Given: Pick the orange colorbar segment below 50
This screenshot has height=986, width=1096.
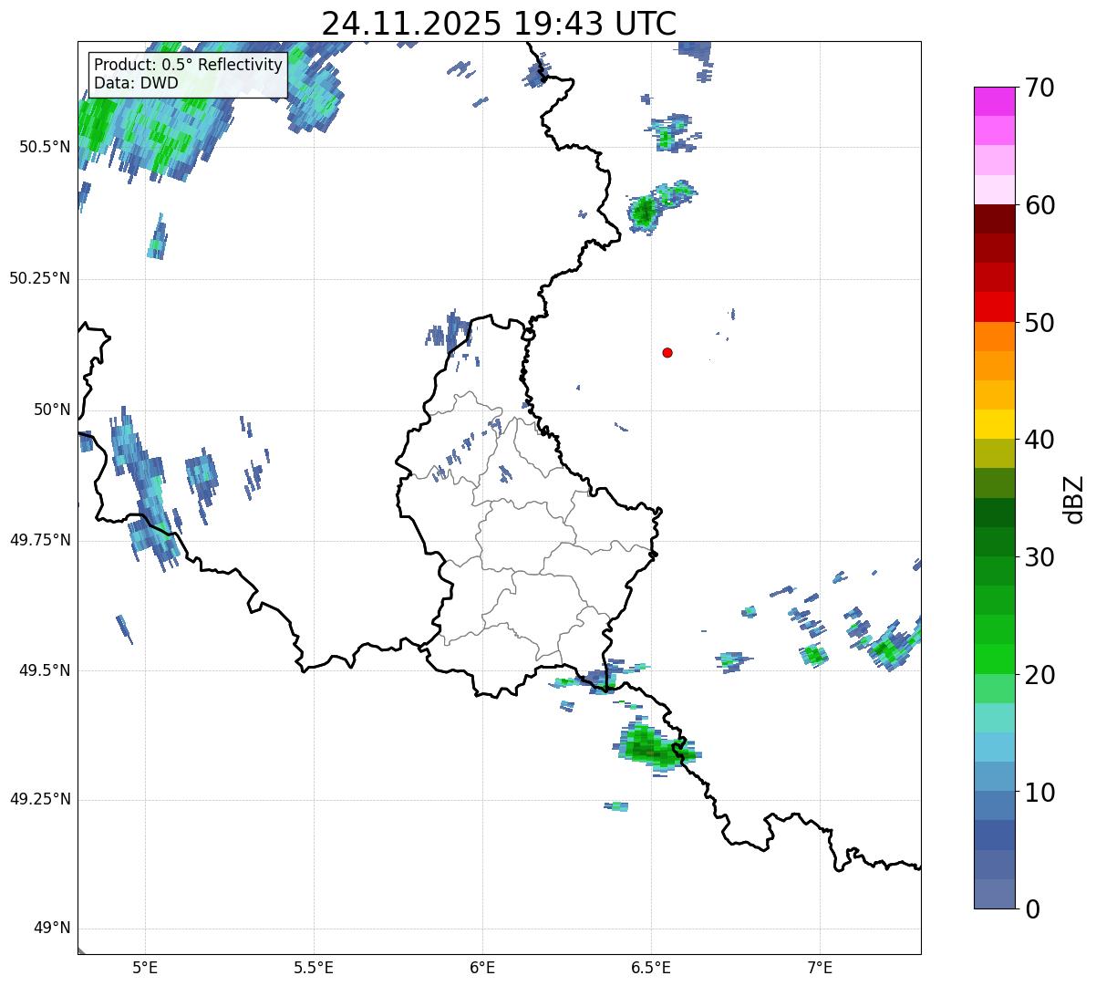Looking at the screenshot, I should [994, 337].
